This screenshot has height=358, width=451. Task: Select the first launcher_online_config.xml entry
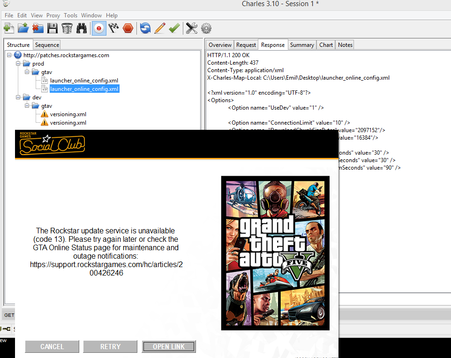pos(84,81)
